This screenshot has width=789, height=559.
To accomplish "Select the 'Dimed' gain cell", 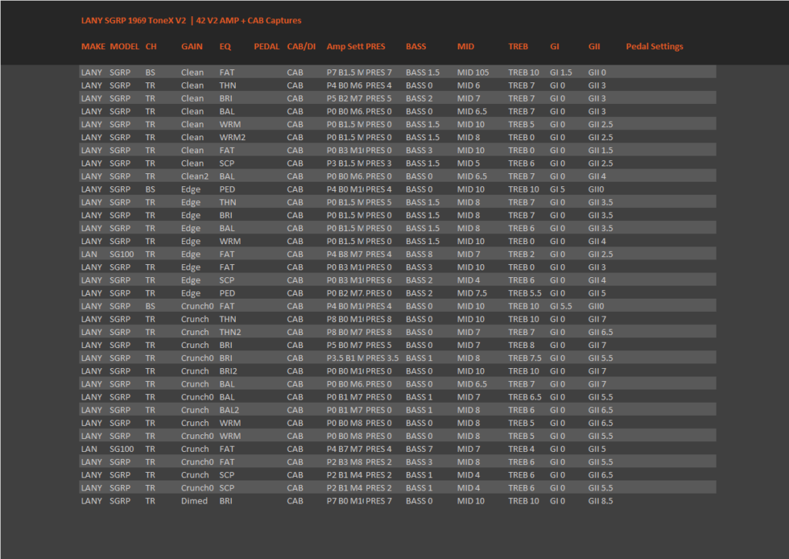I will 194,500.
